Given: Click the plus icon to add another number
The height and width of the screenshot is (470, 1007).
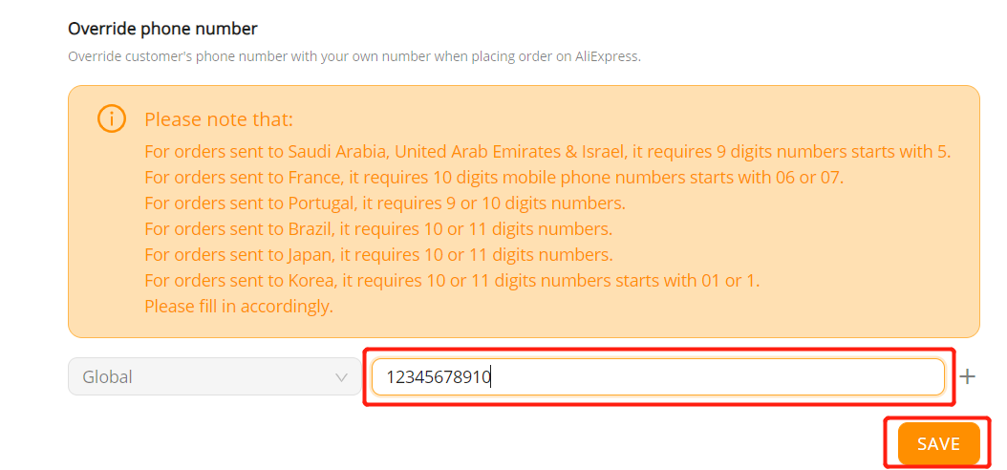Looking at the screenshot, I should coord(967,377).
